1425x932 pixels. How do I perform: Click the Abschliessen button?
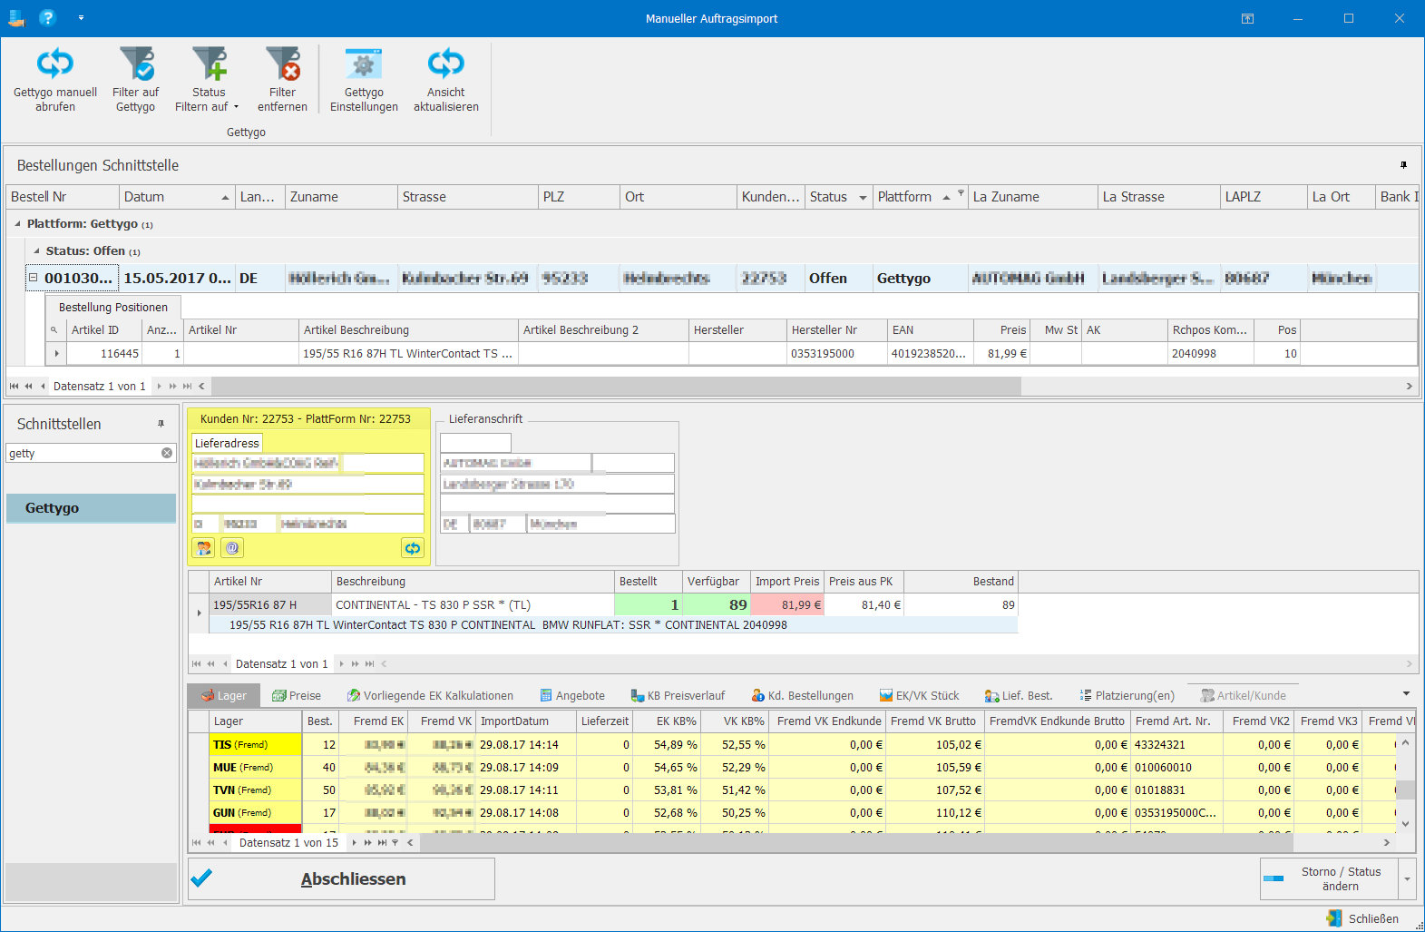[x=341, y=878]
